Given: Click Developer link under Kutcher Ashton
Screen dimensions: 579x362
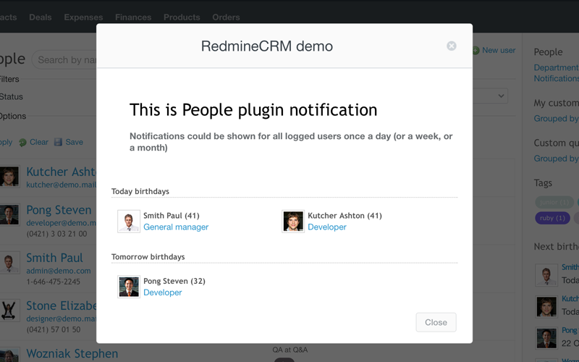Looking at the screenshot, I should click(327, 227).
